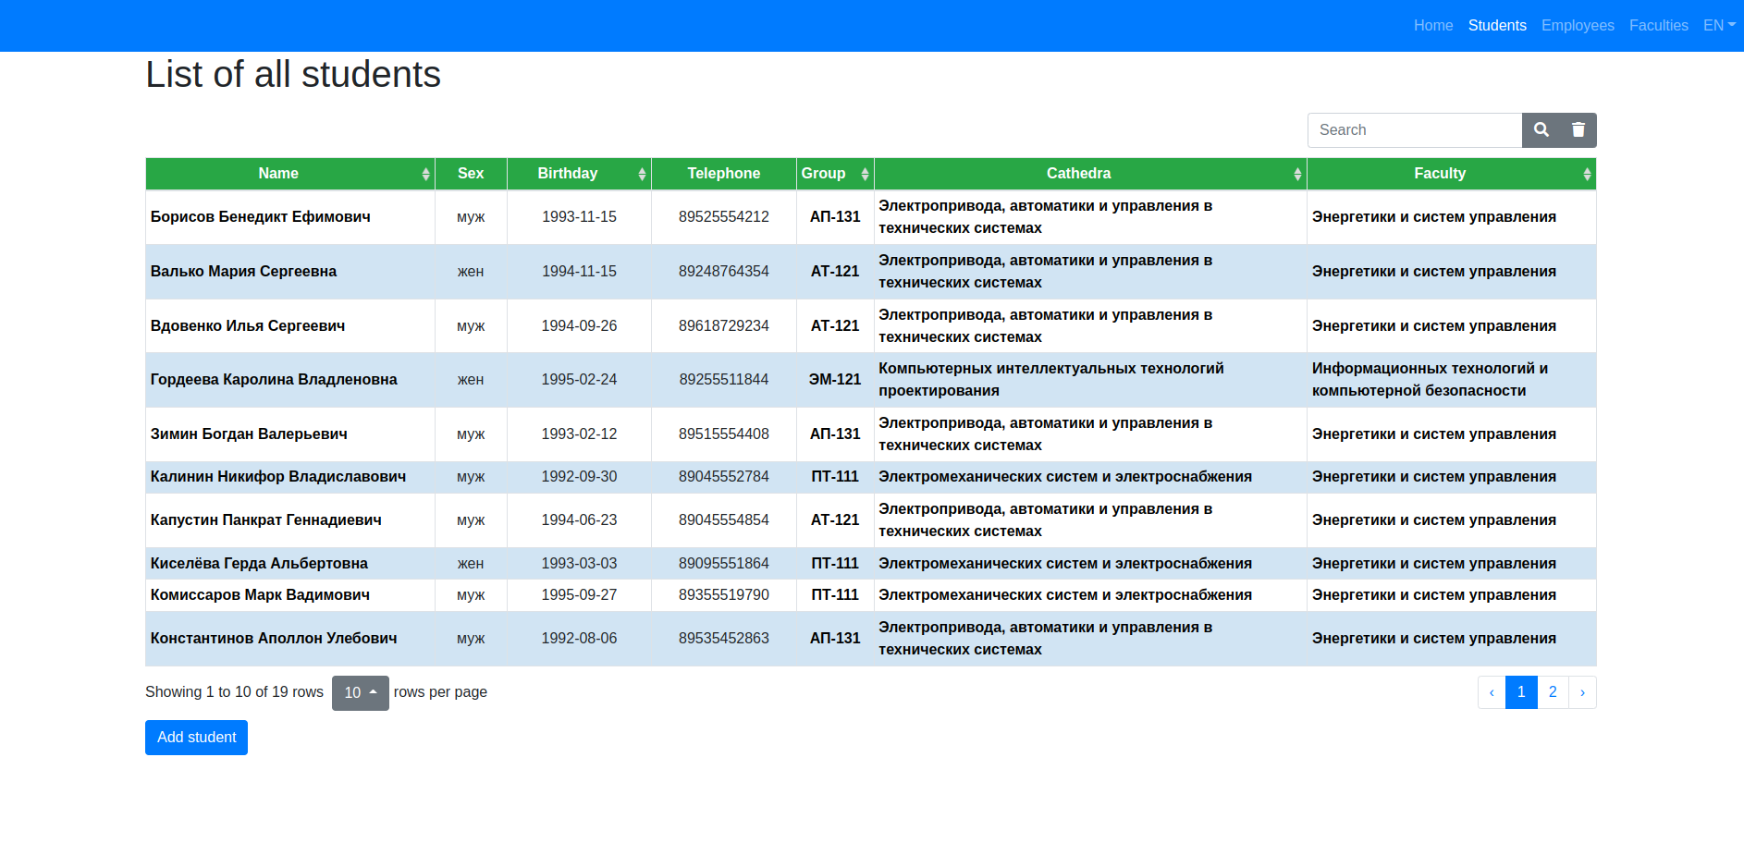Open the rows per page dropdown
Screen dimensions: 1744x843
point(361,692)
